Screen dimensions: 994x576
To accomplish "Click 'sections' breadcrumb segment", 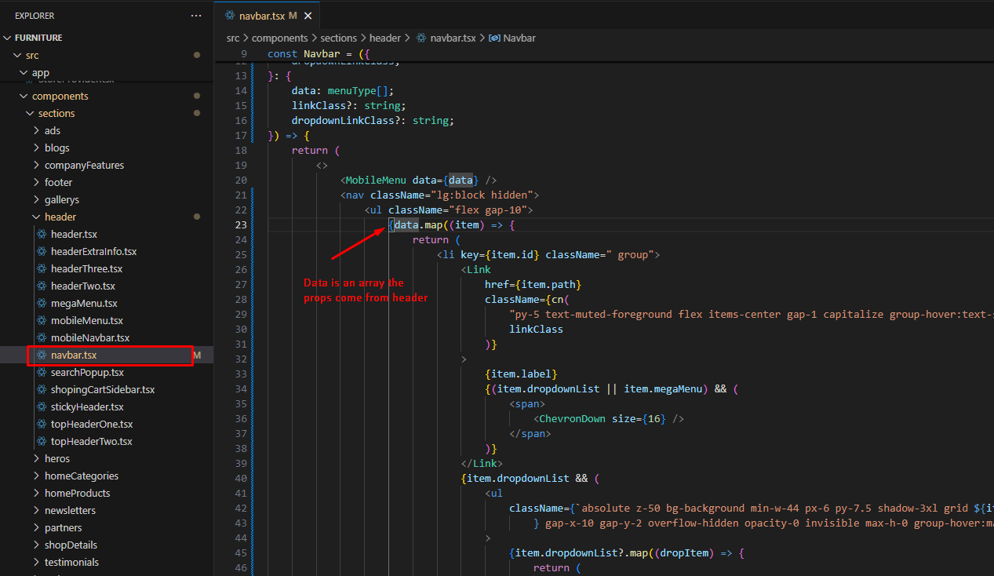I will 338,38.
